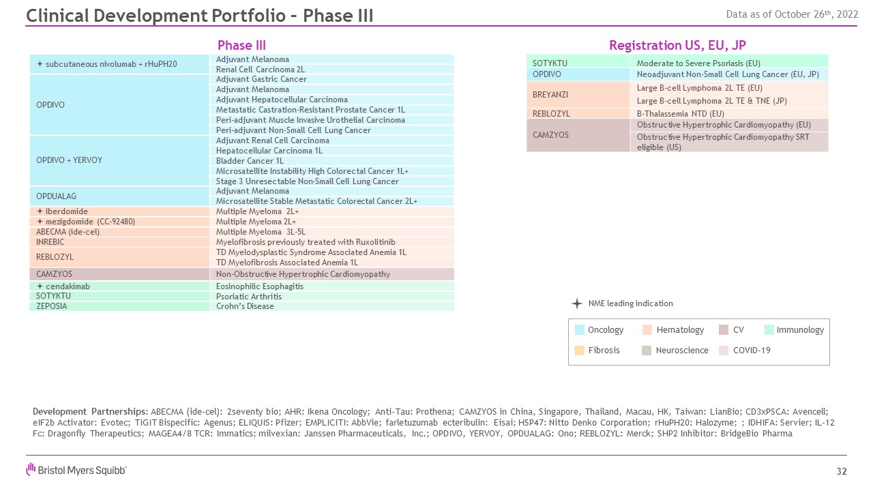
Task: Click the OPDIVO + YERVOY cell
Action: 119,161
